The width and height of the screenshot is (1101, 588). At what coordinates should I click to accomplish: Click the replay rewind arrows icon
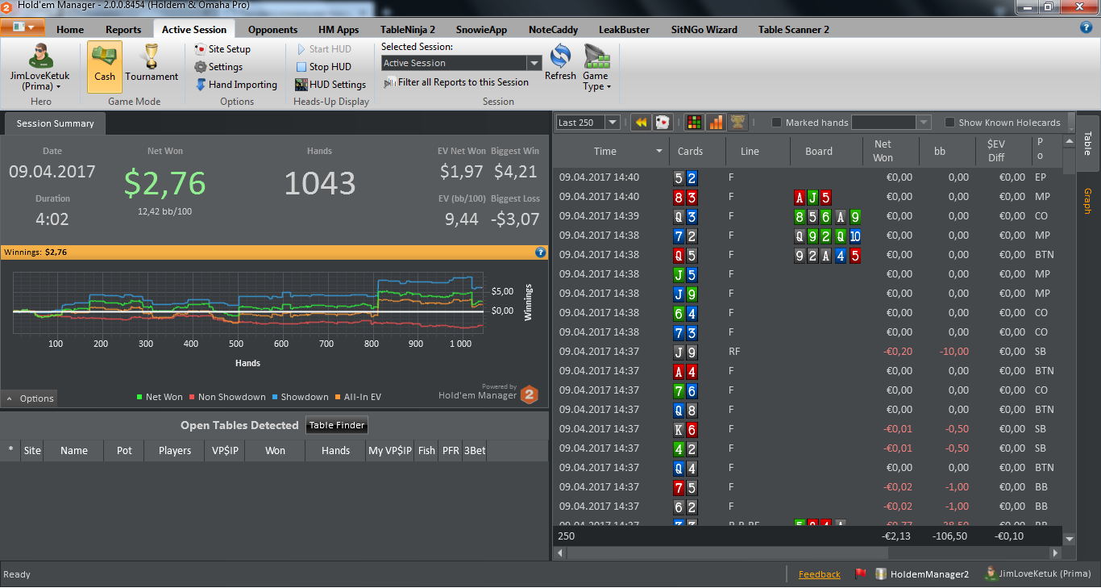[x=641, y=123]
